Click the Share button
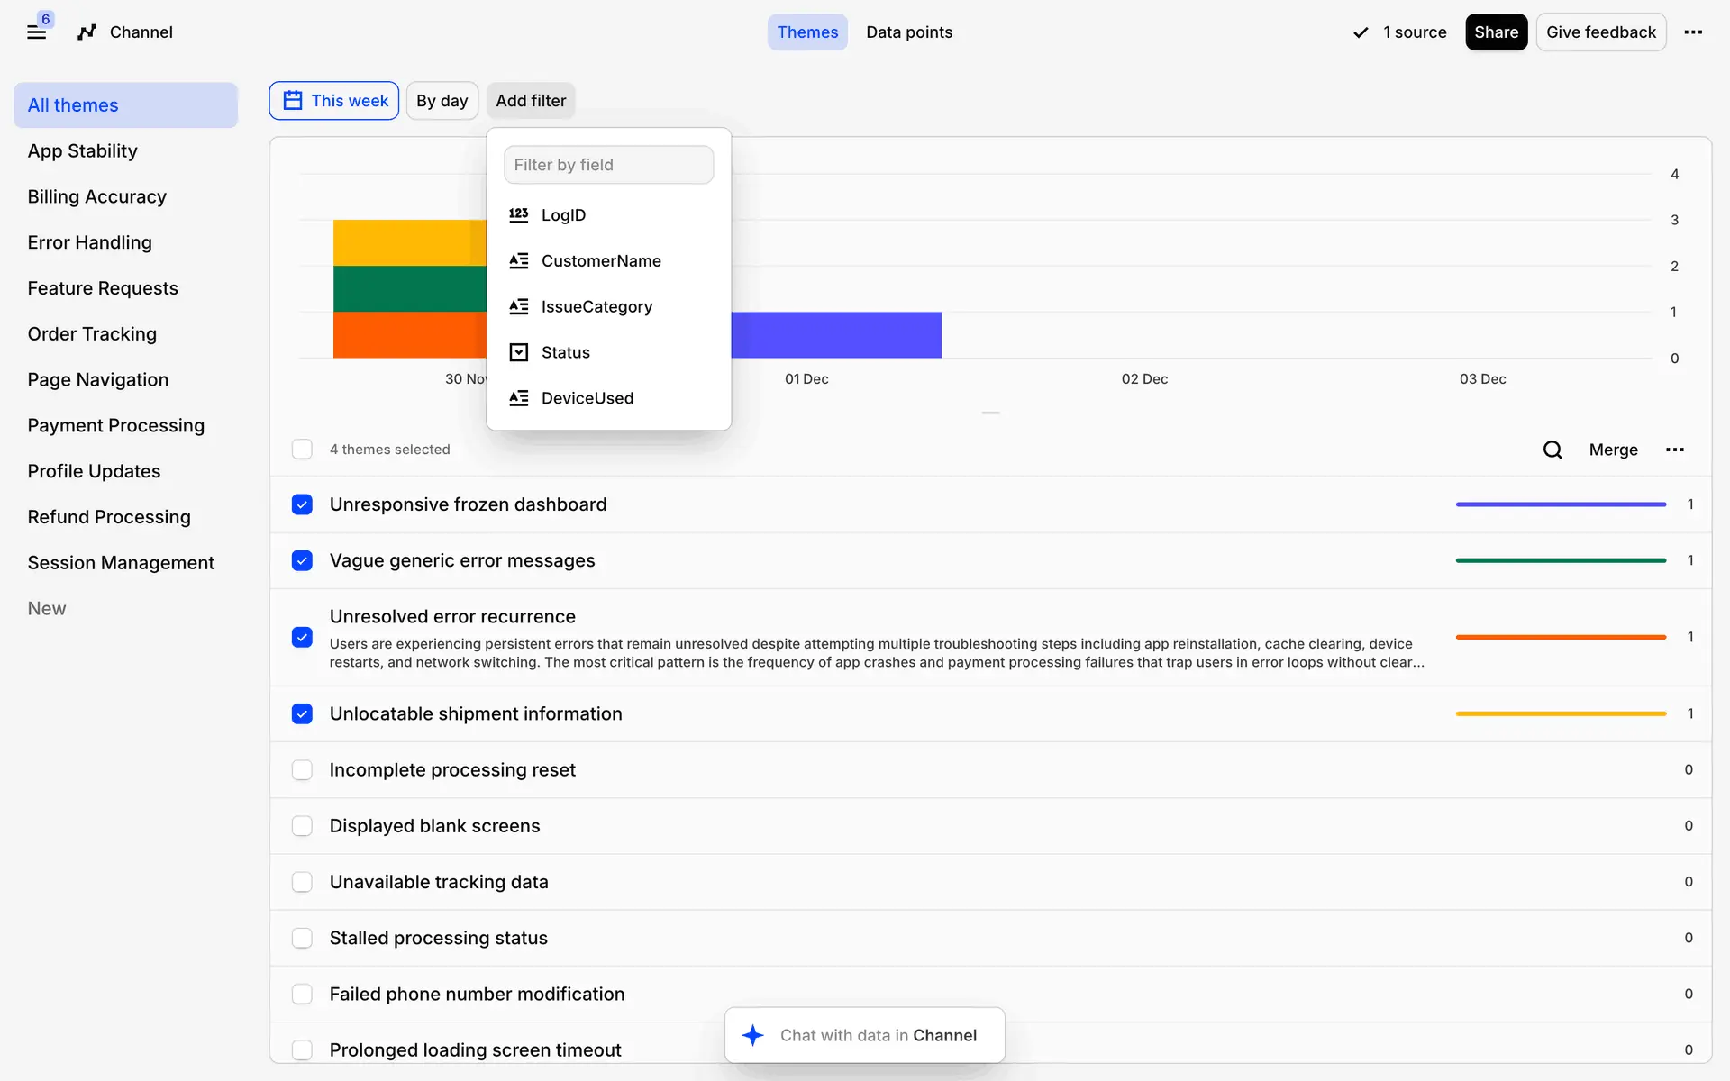 [x=1496, y=32]
